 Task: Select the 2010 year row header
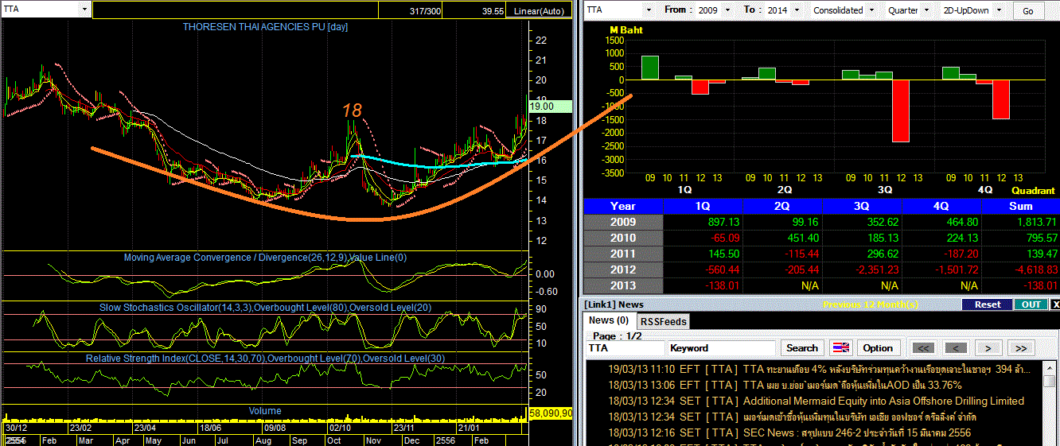[623, 238]
